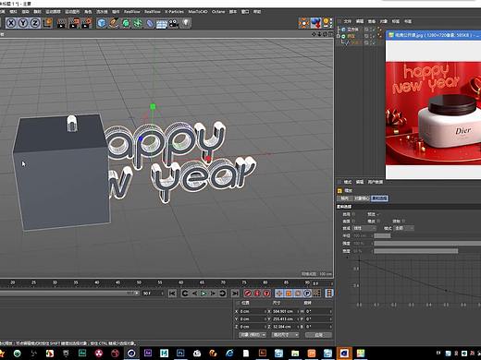Screen dimensions: 481x360
Task: Click the blue deformer bend icon
Action: (150, 23)
